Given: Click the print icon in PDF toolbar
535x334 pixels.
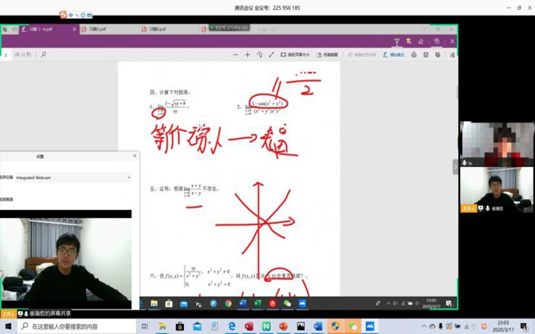Looking at the screenshot, I should (x=414, y=55).
